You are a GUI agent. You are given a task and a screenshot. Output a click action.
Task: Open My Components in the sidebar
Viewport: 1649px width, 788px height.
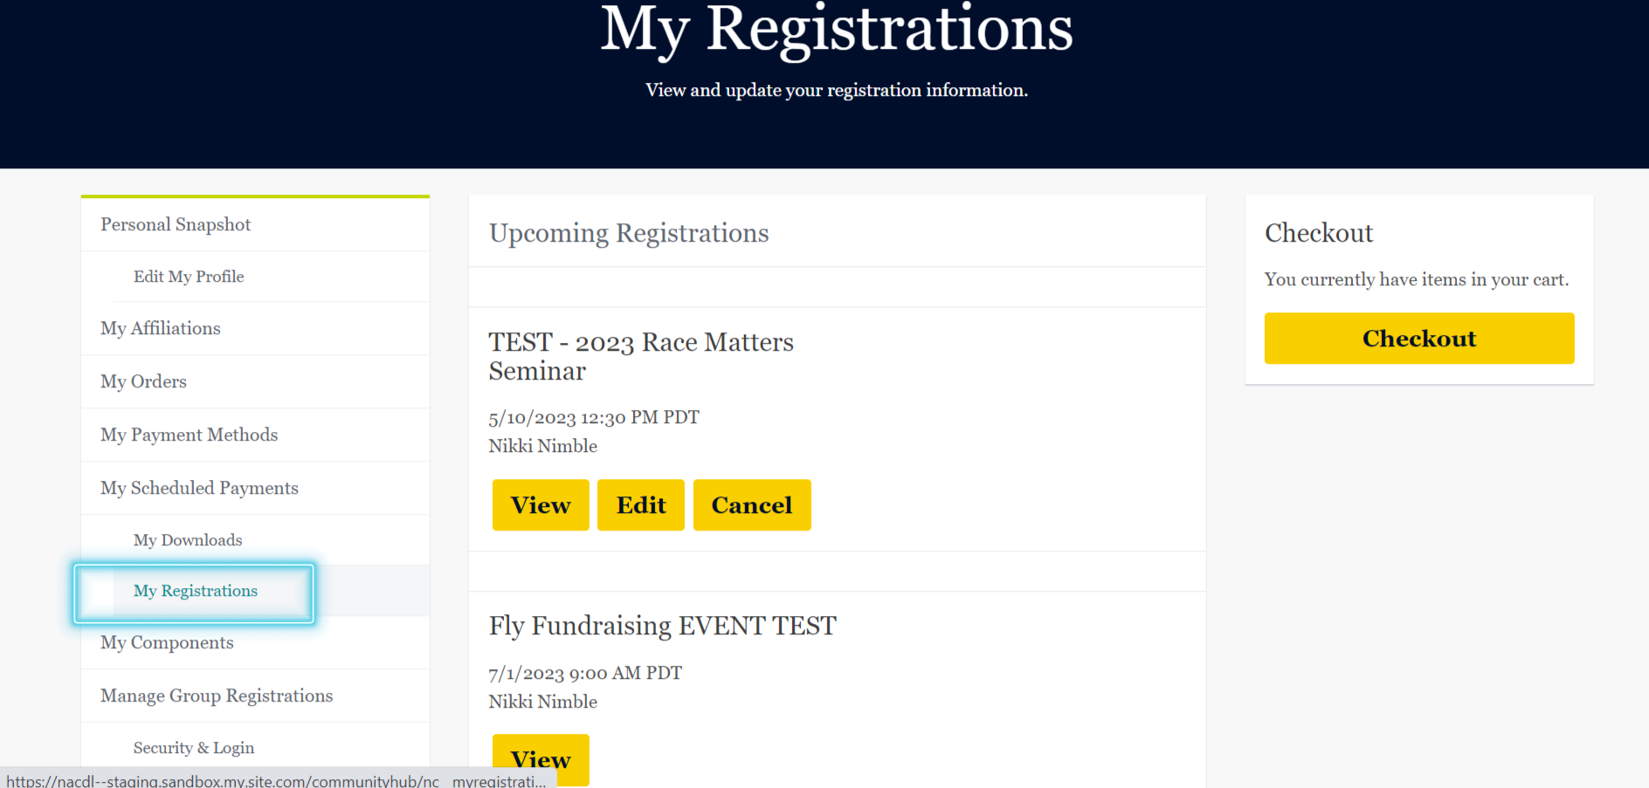click(167, 643)
